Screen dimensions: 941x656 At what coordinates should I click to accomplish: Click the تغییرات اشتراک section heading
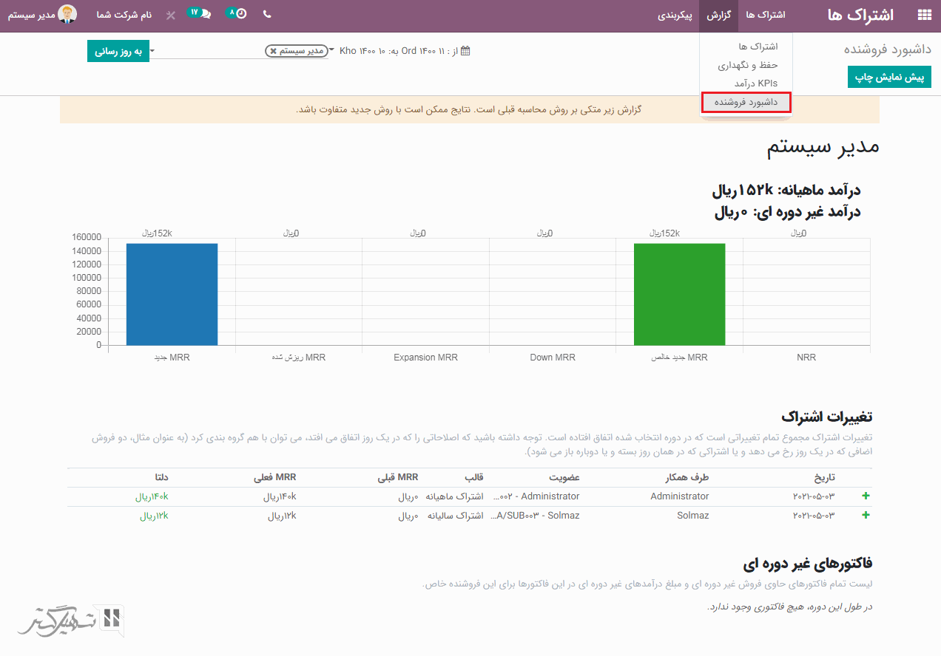(826, 415)
